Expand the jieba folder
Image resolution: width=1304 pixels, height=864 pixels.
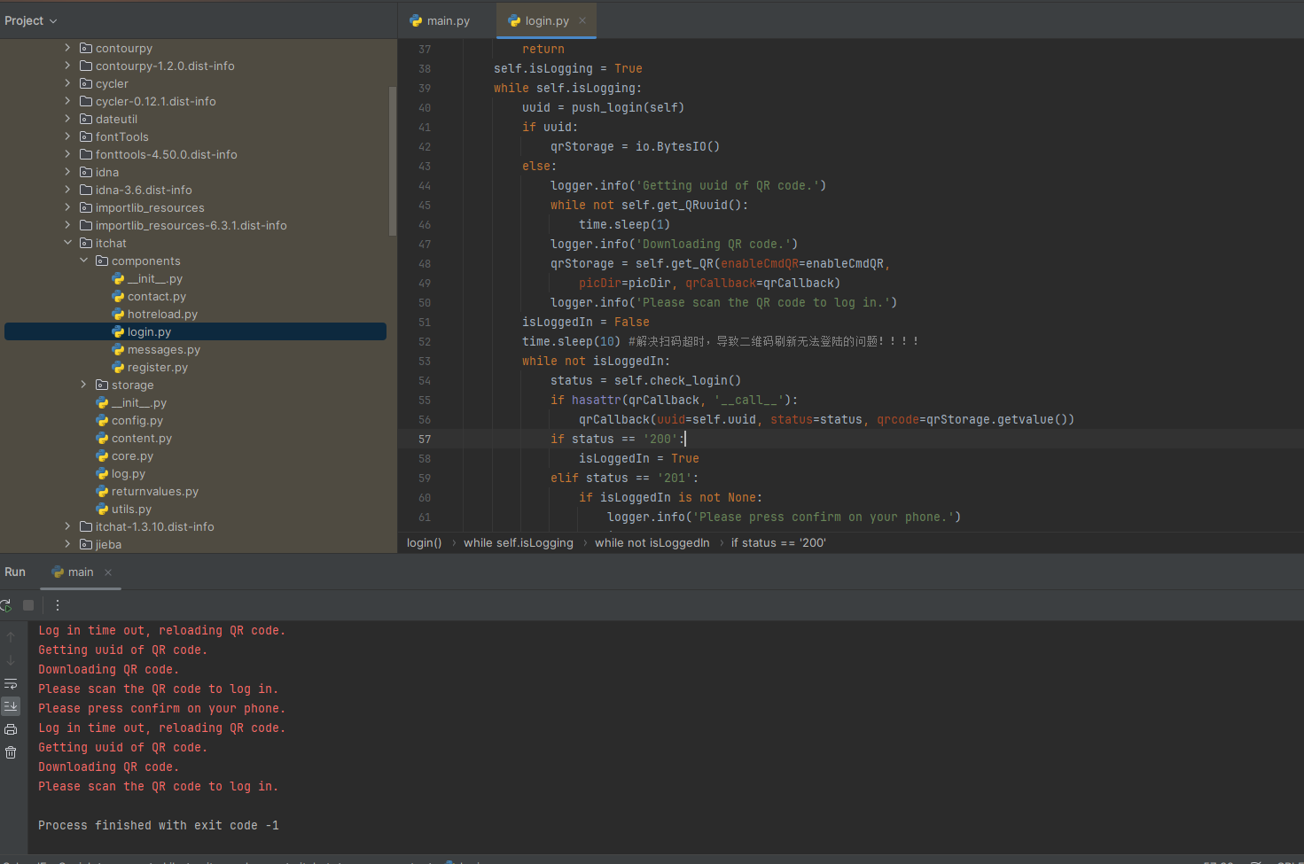(67, 544)
